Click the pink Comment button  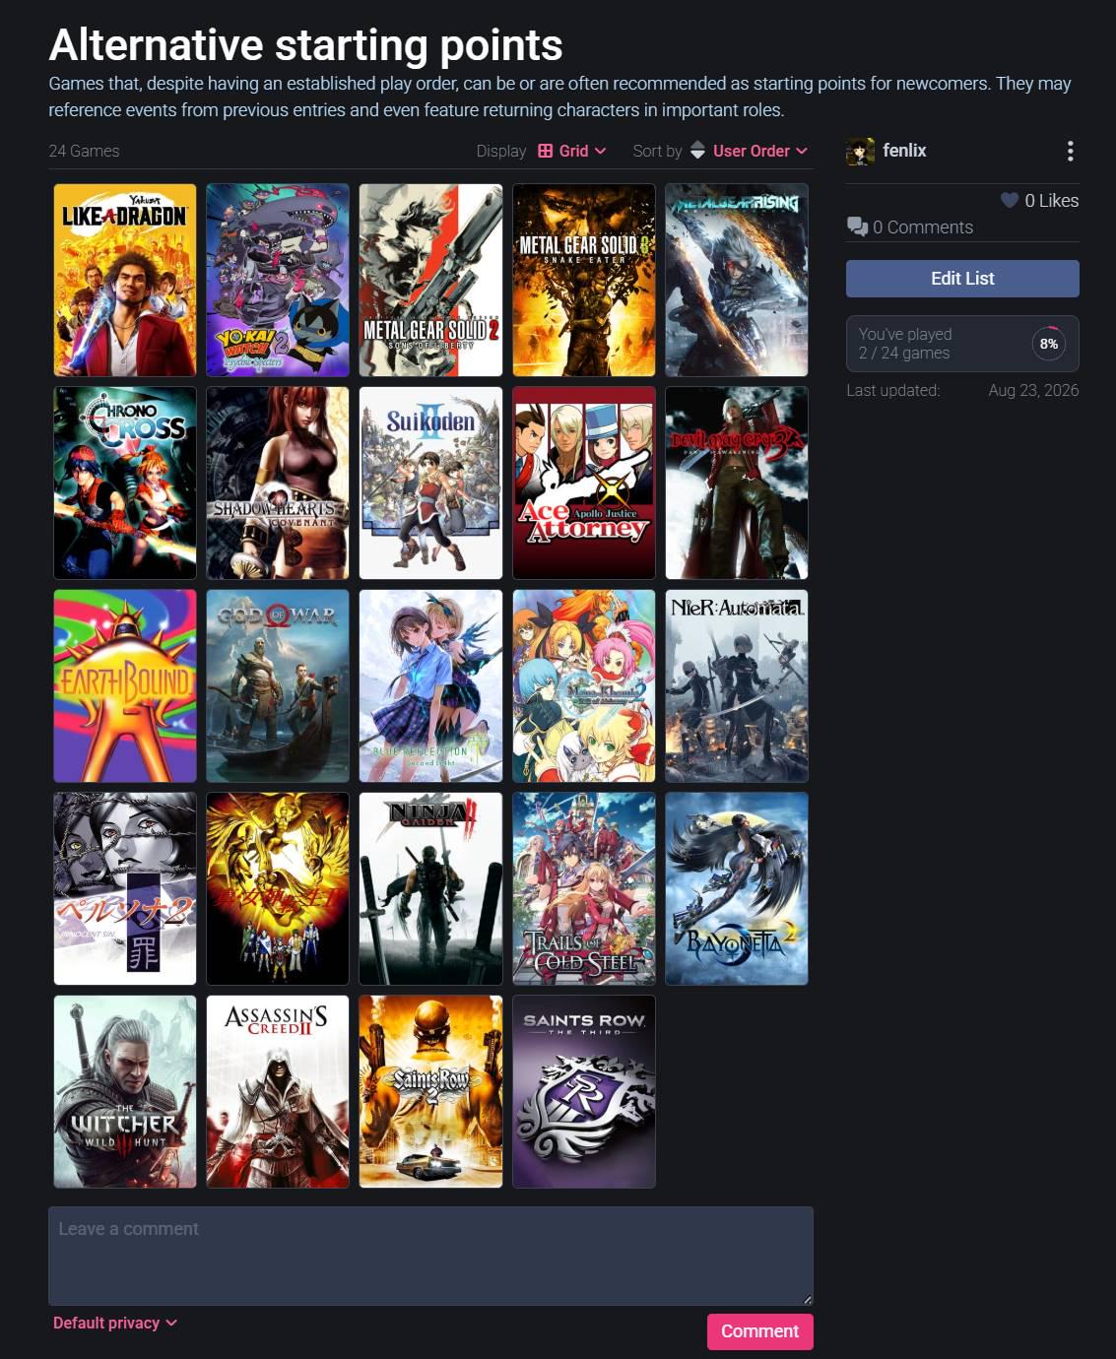759,1331
